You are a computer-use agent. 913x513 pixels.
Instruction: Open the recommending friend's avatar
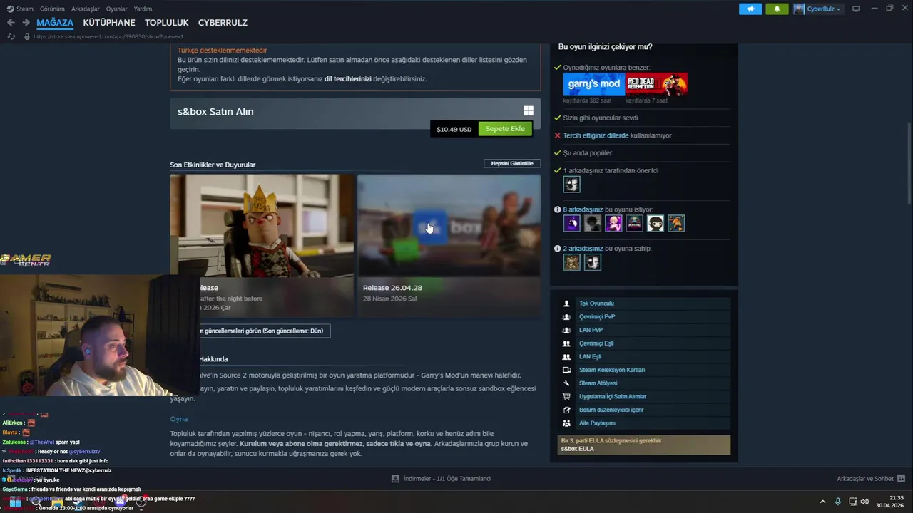[x=571, y=185]
